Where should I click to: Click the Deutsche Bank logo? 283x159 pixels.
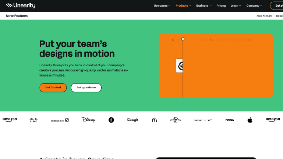click(x=60, y=120)
